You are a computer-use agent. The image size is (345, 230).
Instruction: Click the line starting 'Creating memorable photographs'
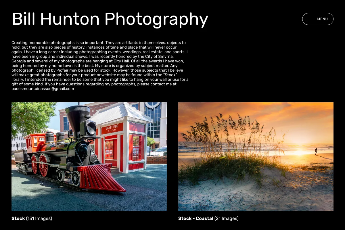point(99,43)
